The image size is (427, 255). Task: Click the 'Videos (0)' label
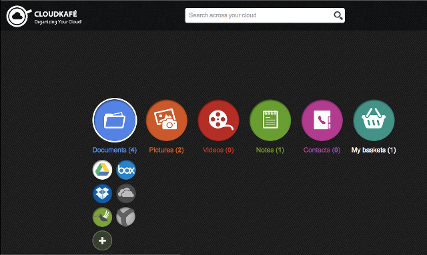coord(218,150)
